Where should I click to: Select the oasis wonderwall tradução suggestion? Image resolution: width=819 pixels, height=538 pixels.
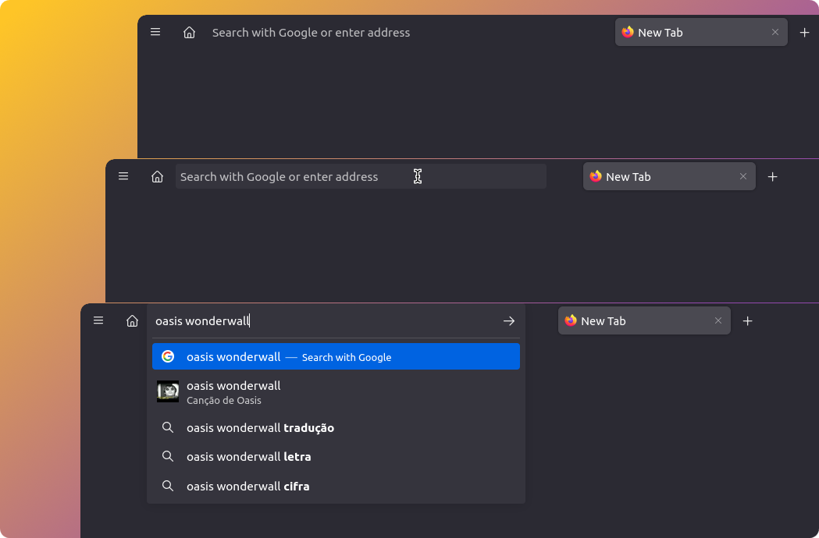click(x=336, y=427)
